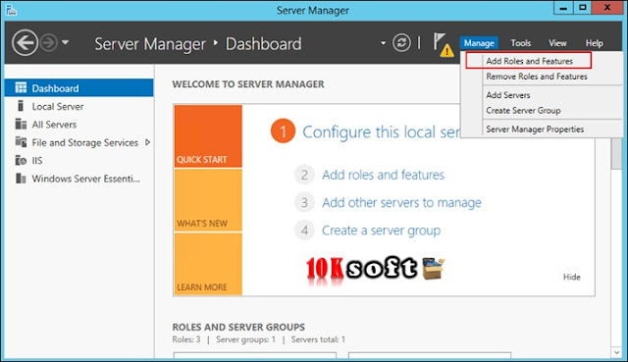628x362 pixels.
Task: Select Dashboard in sidebar
Action: [x=78, y=88]
